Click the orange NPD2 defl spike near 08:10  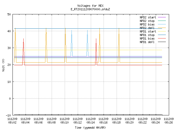click(x=65, y=45)
